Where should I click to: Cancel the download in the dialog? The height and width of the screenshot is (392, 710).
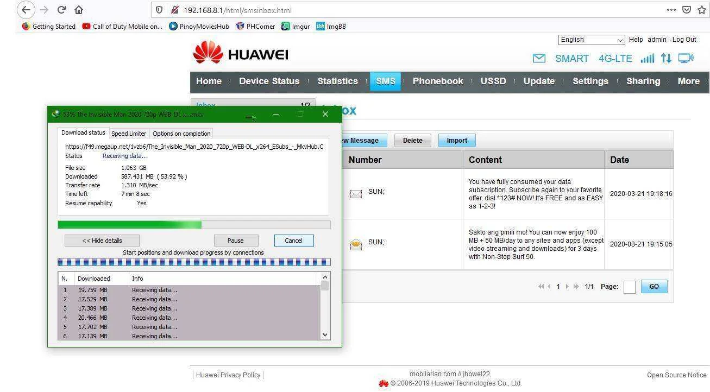point(294,241)
